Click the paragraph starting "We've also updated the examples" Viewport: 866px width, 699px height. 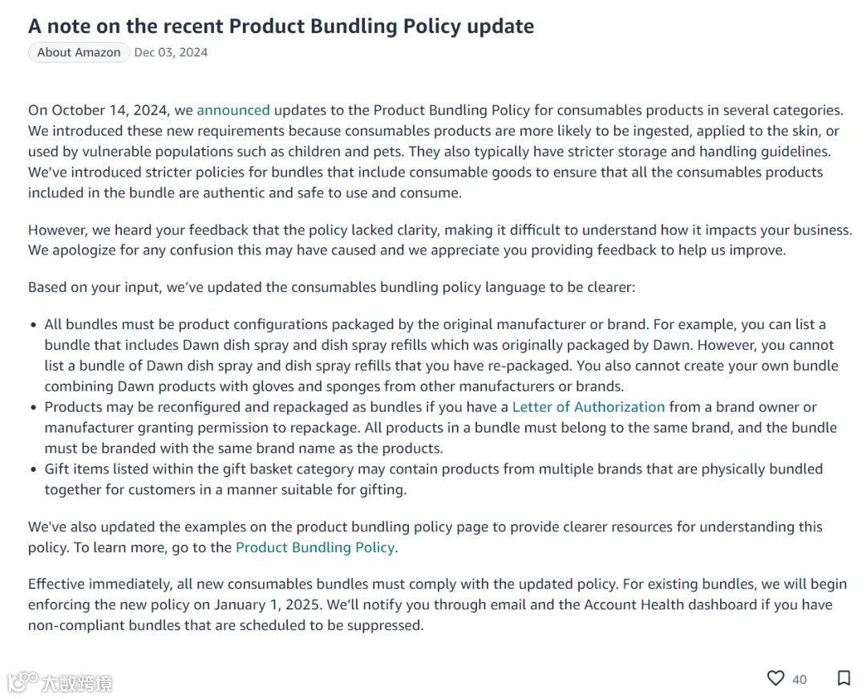(x=425, y=537)
